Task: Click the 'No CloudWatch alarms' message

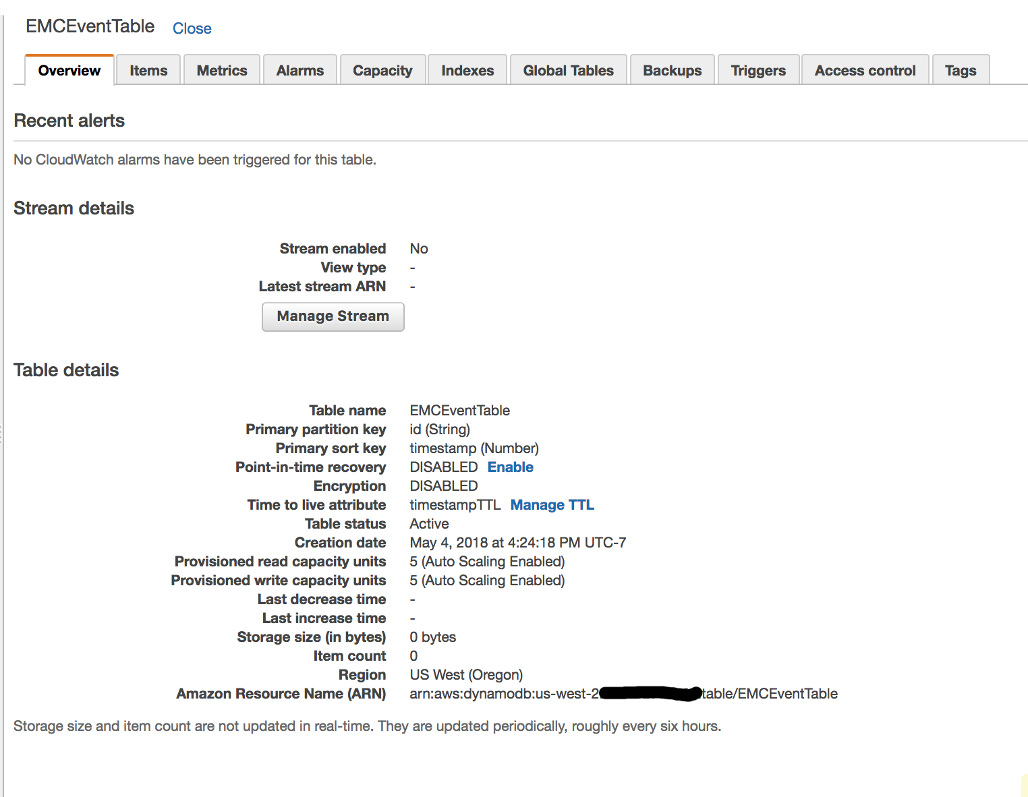Action: [195, 160]
